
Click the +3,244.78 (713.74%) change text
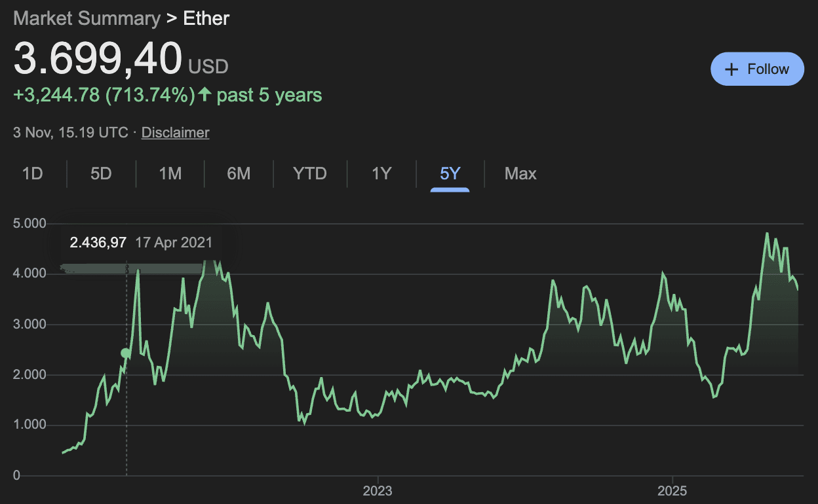click(x=104, y=96)
